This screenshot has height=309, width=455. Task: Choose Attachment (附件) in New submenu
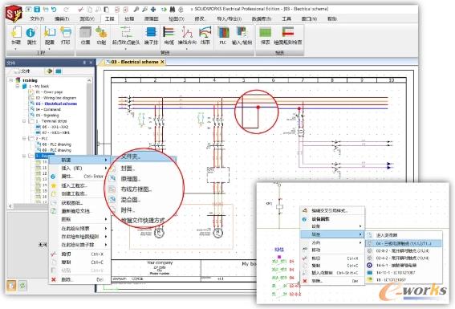tap(128, 210)
